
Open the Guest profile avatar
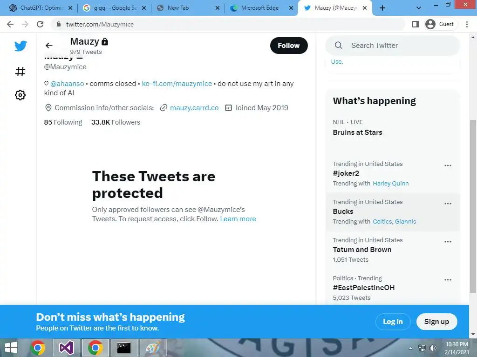pyautogui.click(x=430, y=24)
